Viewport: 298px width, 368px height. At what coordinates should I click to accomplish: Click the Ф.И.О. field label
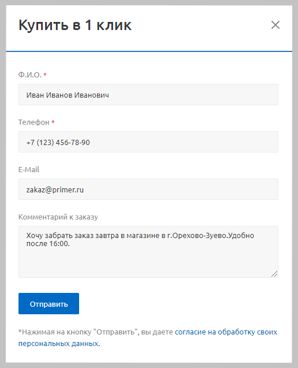point(30,75)
